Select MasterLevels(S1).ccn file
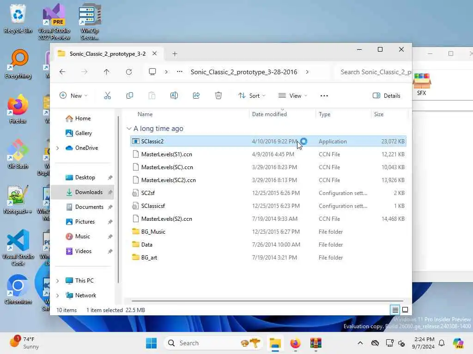Image resolution: width=473 pixels, height=354 pixels. [268, 154]
